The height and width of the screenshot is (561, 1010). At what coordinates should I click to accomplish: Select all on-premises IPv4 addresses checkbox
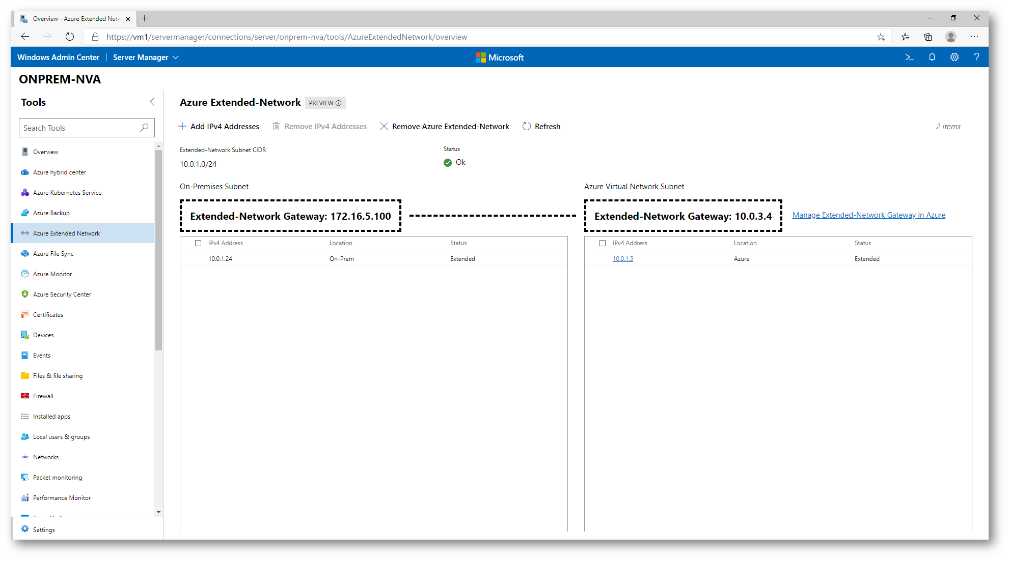tap(198, 243)
